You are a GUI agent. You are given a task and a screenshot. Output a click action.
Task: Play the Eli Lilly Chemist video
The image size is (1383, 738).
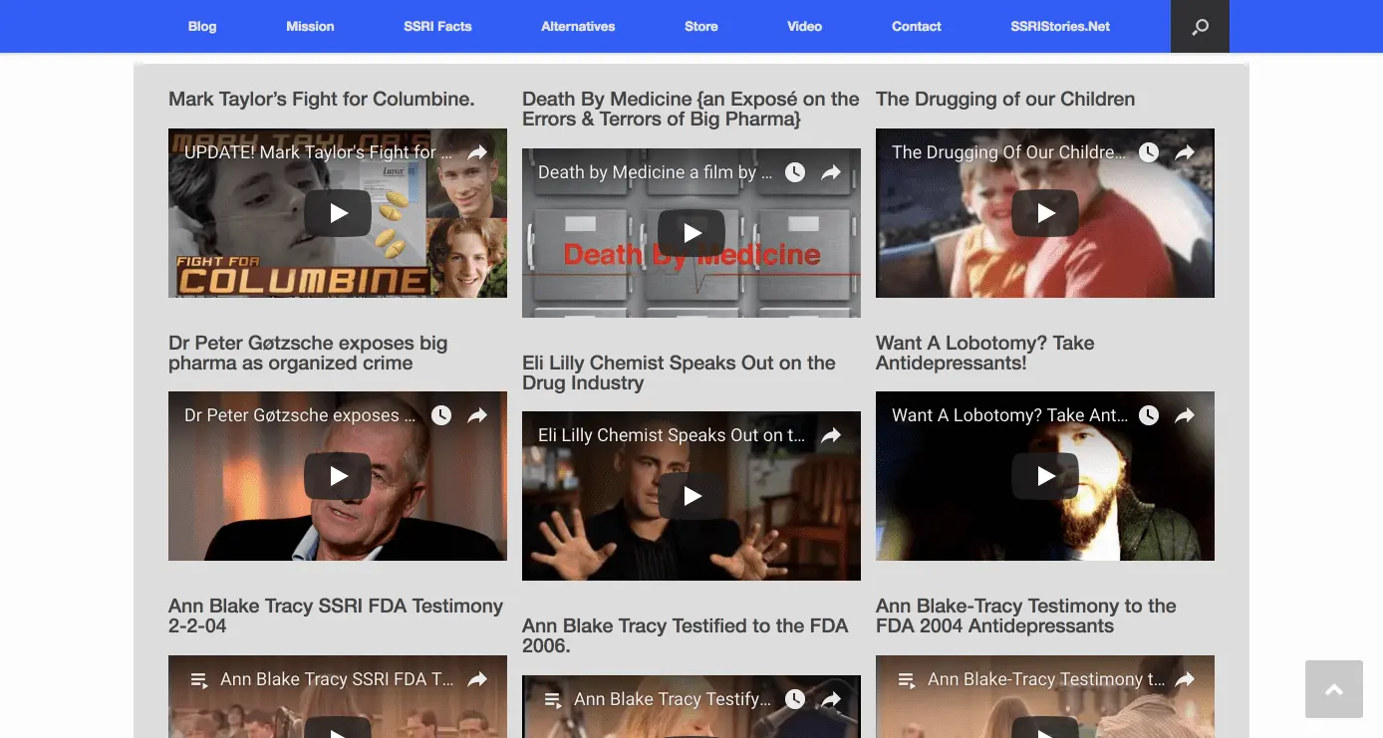coord(691,496)
